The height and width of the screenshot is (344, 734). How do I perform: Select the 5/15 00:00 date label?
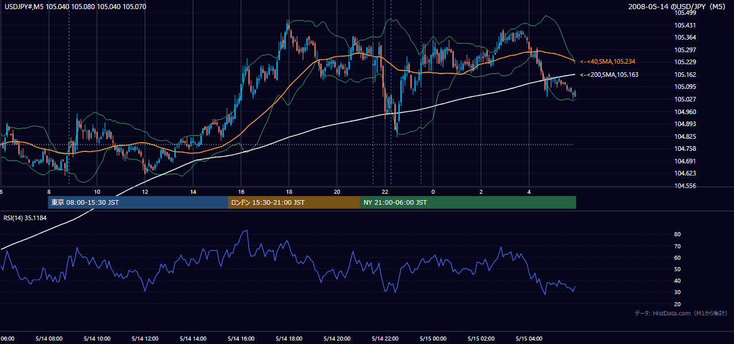click(433, 339)
